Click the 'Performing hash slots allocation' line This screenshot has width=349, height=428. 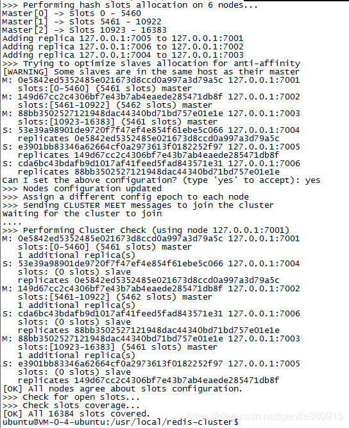(130, 5)
